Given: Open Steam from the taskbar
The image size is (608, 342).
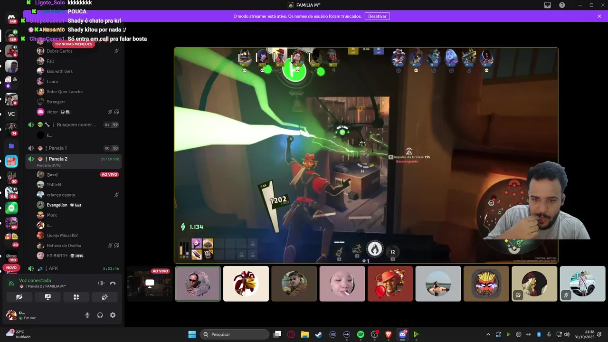Looking at the screenshot, I should coord(319,334).
